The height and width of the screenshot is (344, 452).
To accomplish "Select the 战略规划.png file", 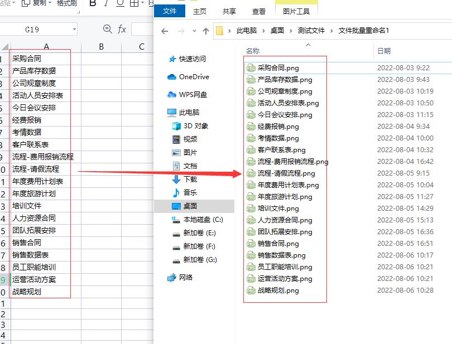I will click(279, 290).
